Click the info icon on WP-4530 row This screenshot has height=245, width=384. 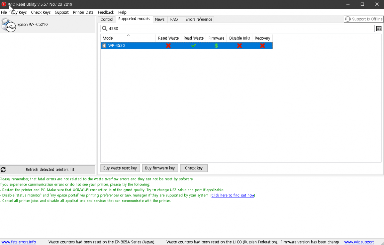(104, 46)
